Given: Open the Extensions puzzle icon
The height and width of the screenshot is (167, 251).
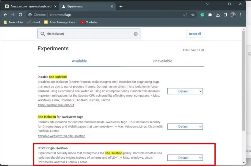Looking at the screenshot, I should (x=210, y=15).
